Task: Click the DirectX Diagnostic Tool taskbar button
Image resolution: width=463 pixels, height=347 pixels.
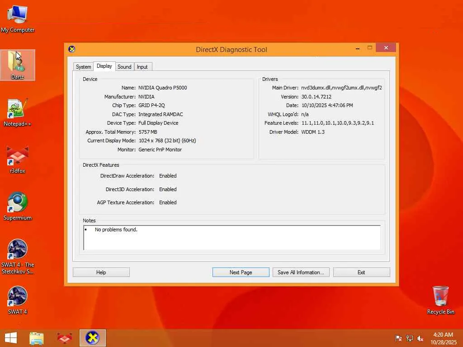Action: [x=92, y=338]
